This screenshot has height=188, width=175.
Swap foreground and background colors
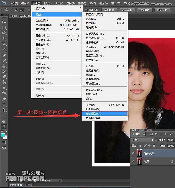(x=6, y=131)
